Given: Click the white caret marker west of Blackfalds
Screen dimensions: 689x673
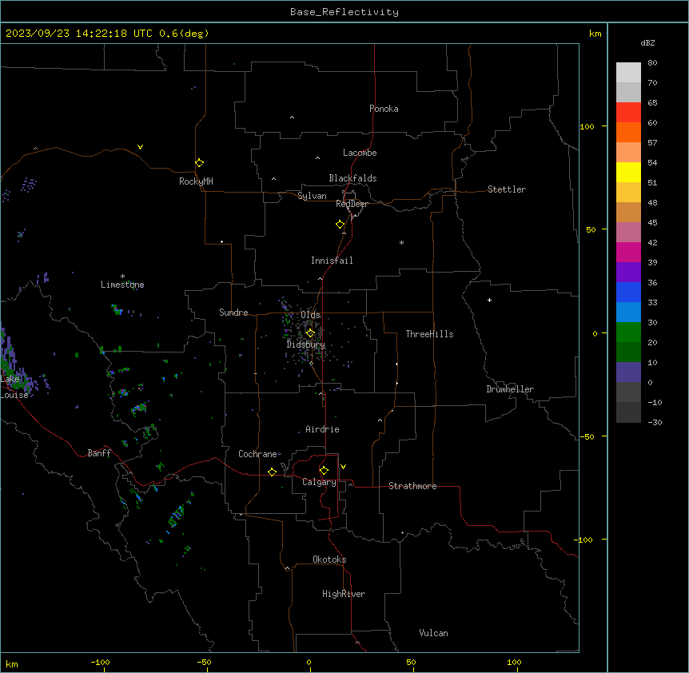Looking at the screenshot, I should click(273, 179).
